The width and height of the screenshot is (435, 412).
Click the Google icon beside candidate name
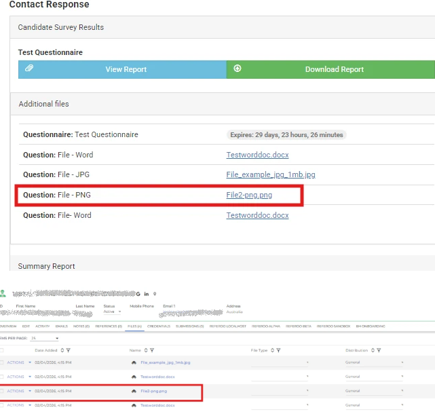(138, 294)
